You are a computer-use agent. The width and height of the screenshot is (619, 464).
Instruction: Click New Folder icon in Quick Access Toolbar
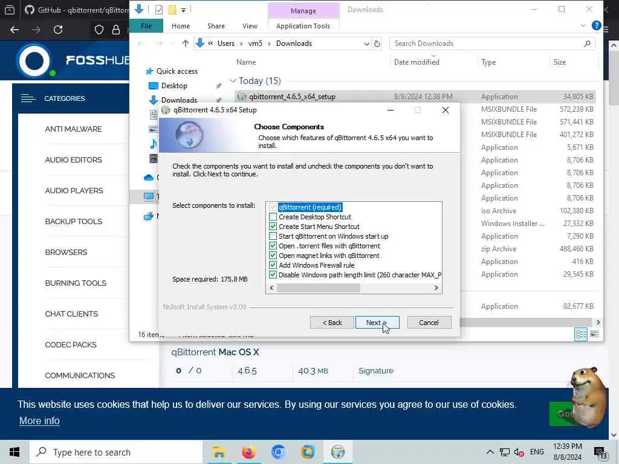point(172,10)
